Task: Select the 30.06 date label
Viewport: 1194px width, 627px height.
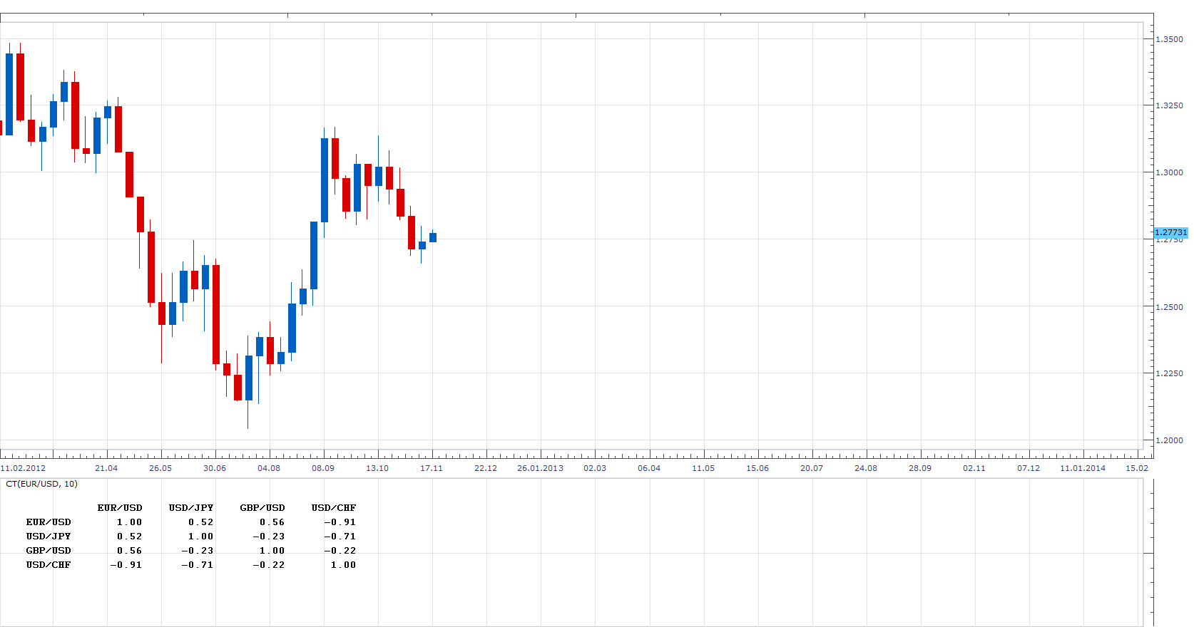Action: pos(215,468)
